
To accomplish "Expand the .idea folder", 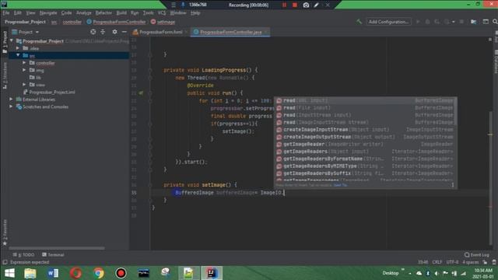I will pos(18,48).
